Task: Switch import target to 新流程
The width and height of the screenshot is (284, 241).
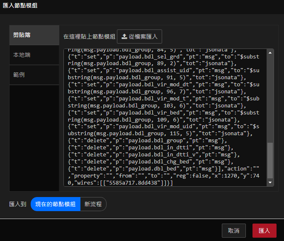Action: tap(93, 204)
